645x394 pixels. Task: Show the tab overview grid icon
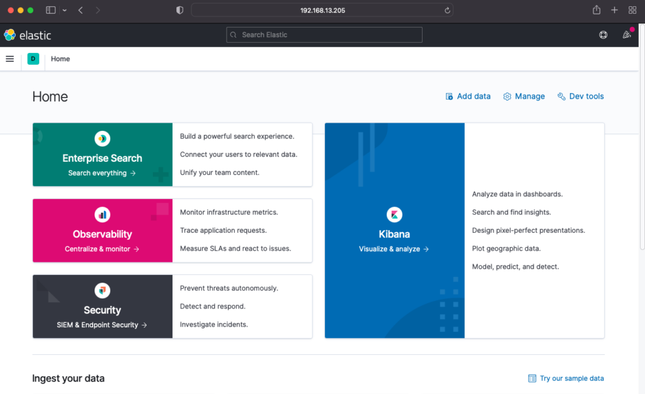(x=632, y=10)
